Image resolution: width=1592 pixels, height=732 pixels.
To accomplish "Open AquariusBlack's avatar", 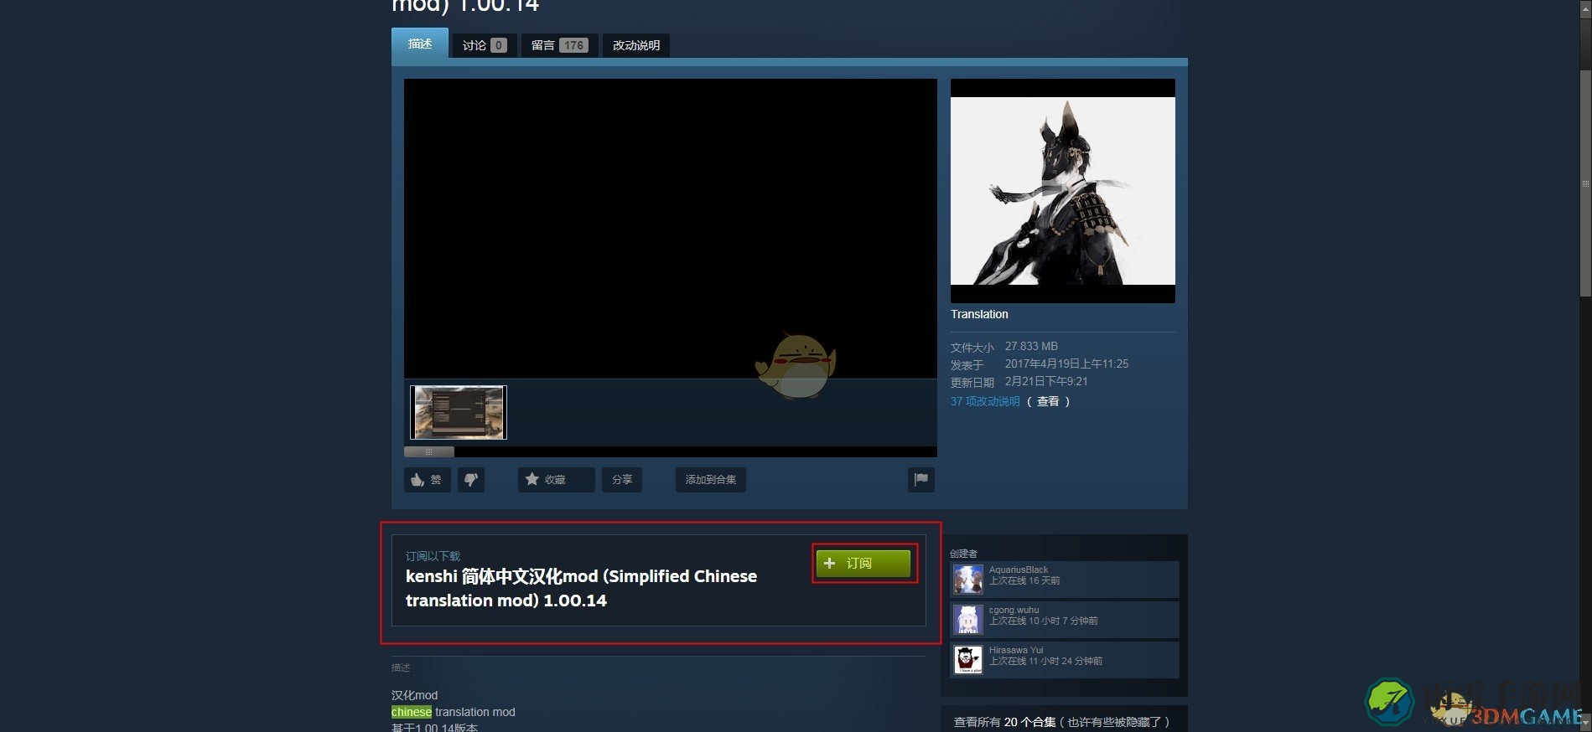I will [x=968, y=579].
